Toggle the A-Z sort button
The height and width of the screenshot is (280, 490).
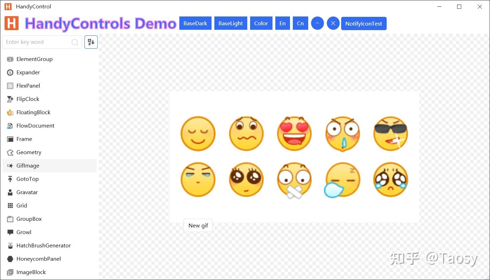coord(91,42)
